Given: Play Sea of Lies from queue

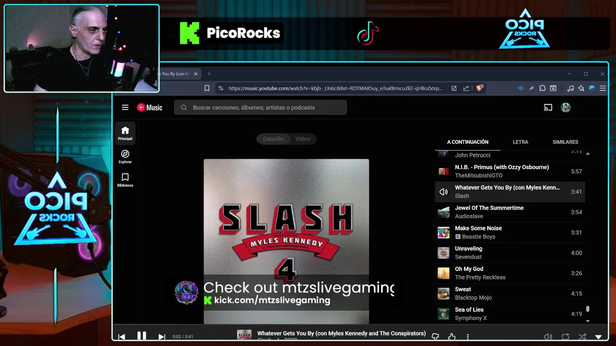Looking at the screenshot, I should [x=510, y=314].
